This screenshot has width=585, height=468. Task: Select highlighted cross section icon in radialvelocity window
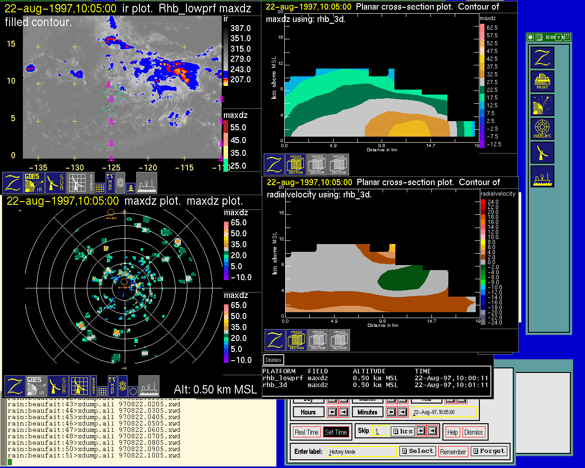coord(297,340)
